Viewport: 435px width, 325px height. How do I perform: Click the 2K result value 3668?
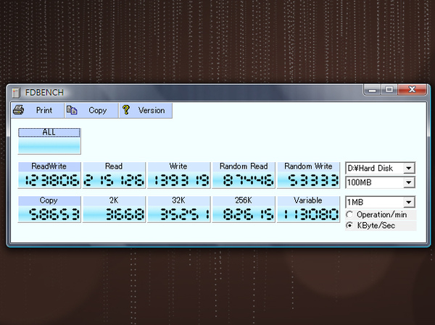[125, 214]
